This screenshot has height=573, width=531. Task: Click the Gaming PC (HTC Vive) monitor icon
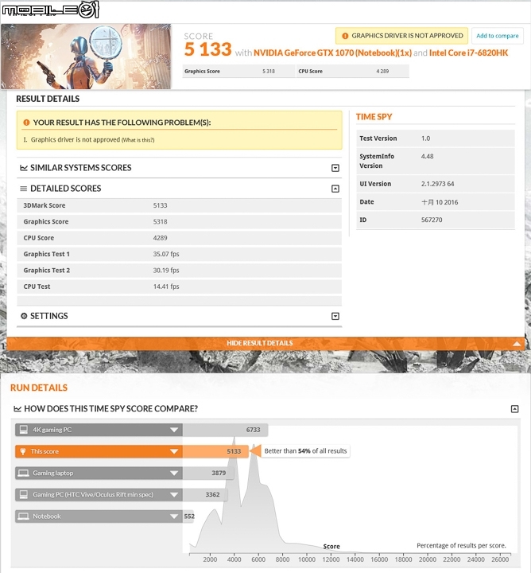click(x=24, y=494)
